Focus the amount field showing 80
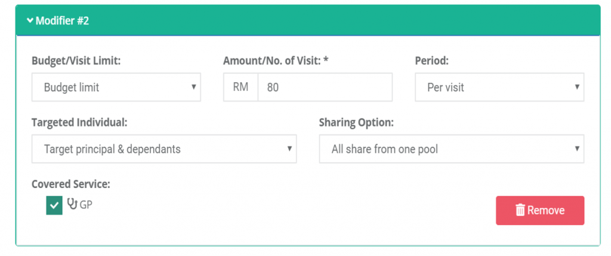Image resolution: width=611 pixels, height=256 pixels. (x=325, y=87)
